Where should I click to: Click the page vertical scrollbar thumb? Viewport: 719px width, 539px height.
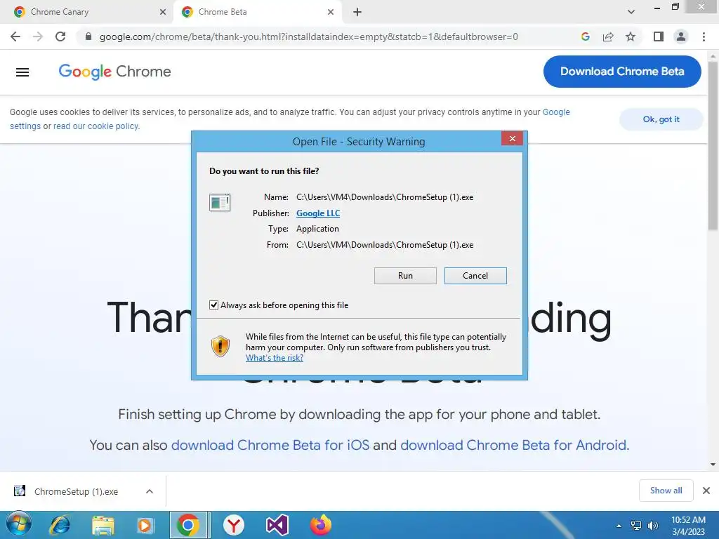point(713,145)
